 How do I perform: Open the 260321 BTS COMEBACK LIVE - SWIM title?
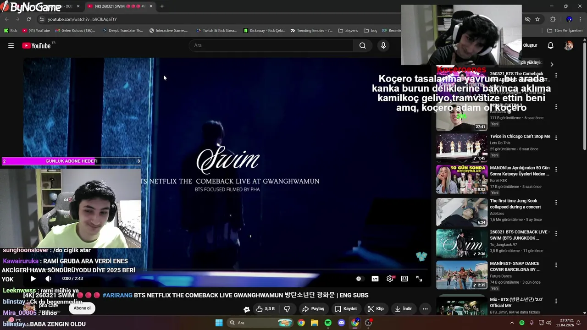click(x=520, y=235)
